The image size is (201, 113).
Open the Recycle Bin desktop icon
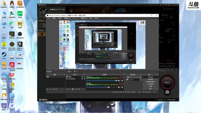pos(4,35)
